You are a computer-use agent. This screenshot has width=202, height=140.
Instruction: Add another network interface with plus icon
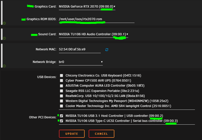4,66
